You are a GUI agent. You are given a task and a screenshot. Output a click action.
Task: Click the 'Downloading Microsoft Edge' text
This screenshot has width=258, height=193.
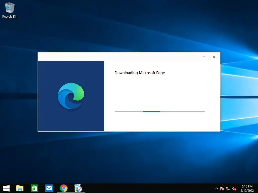click(140, 73)
